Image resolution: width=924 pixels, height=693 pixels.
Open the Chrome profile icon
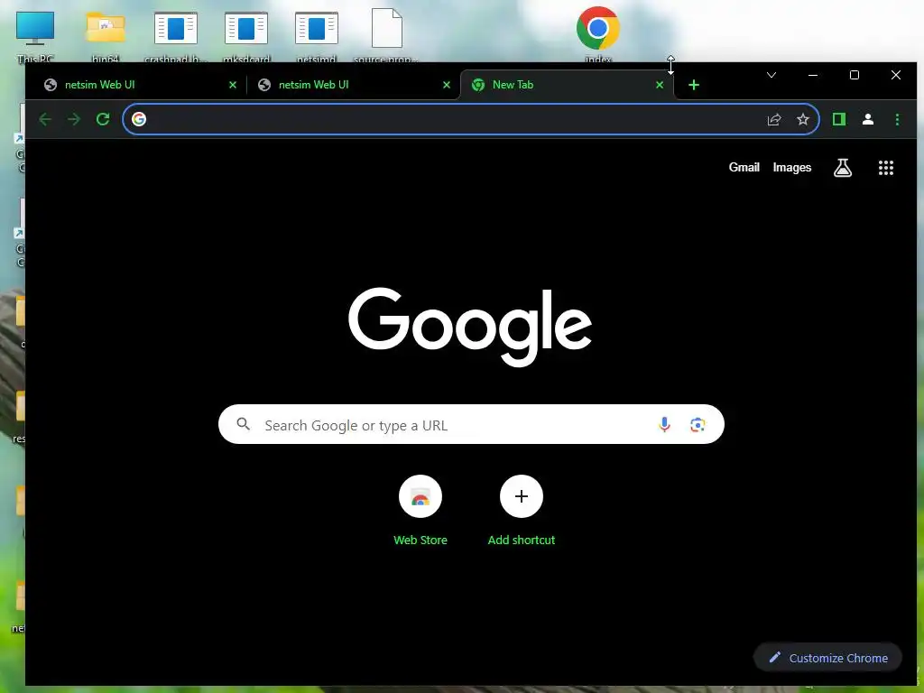pos(868,120)
